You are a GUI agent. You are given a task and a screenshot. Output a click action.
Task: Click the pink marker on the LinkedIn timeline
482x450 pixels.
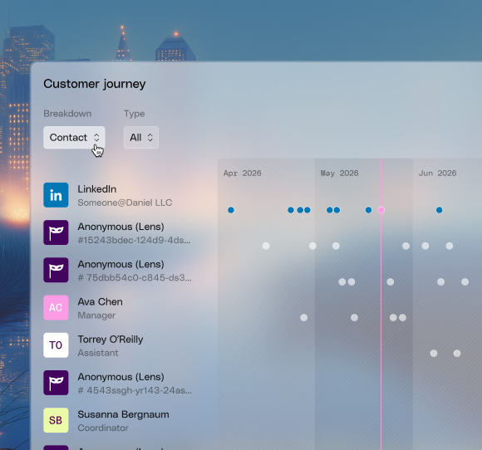[381, 210]
